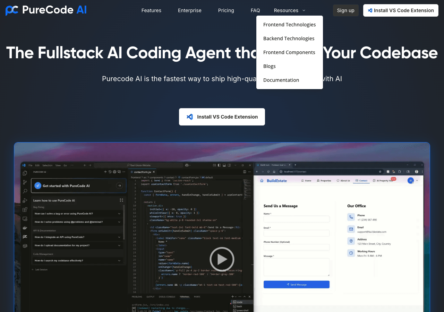This screenshot has height=312, width=444.
Task: Click the Extensions icon in VS Code activity bar
Action: click(25, 209)
